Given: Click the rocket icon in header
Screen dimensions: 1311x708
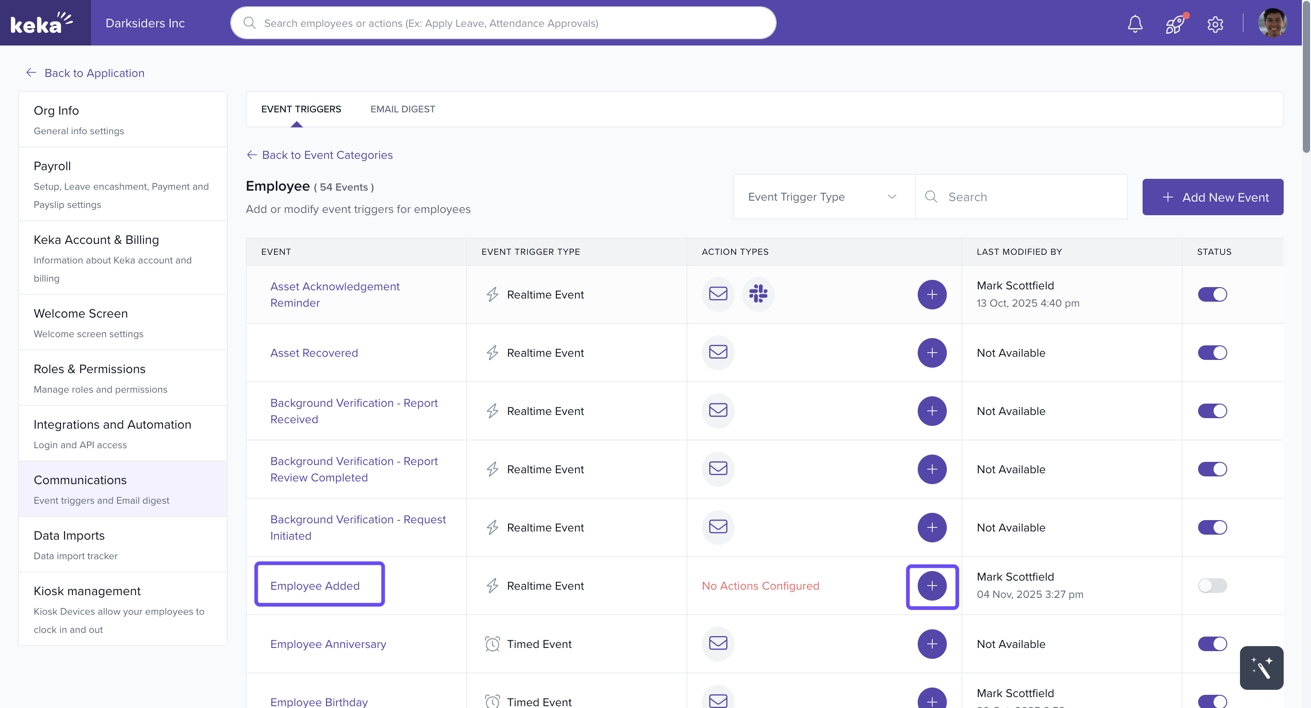Looking at the screenshot, I should tap(1175, 23).
